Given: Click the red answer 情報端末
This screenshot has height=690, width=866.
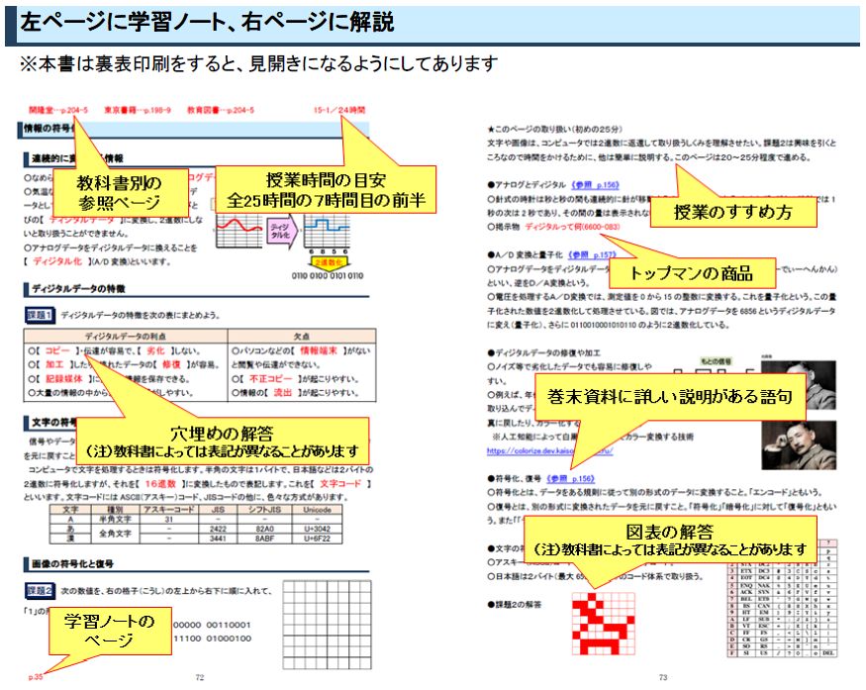Looking at the screenshot, I should tap(318, 350).
